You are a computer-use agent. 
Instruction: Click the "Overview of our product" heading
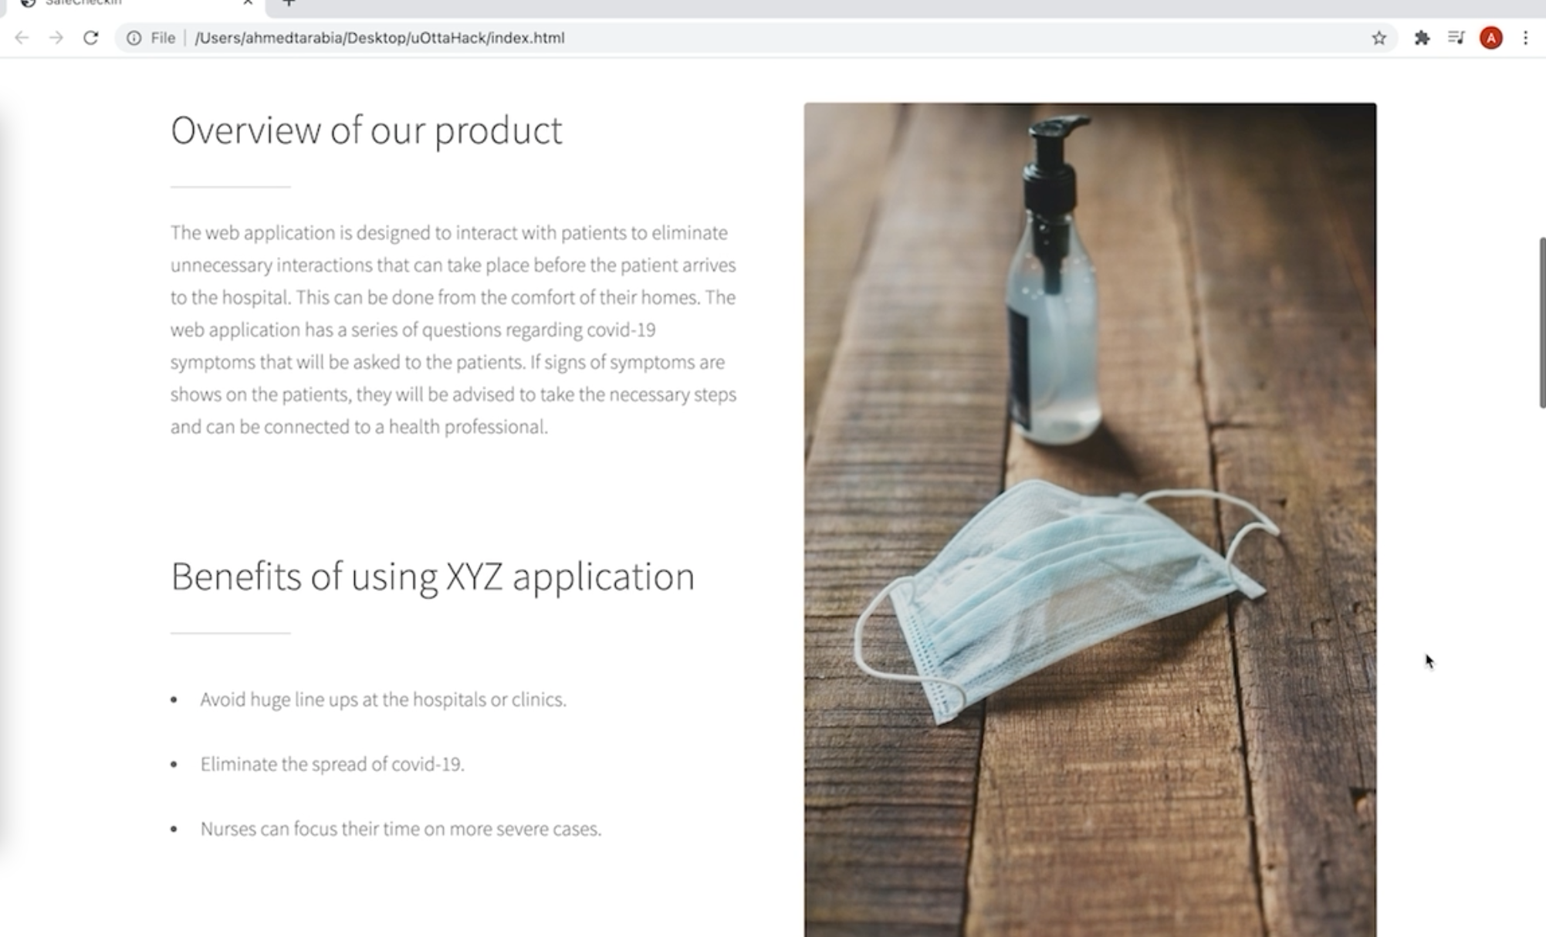click(x=367, y=130)
